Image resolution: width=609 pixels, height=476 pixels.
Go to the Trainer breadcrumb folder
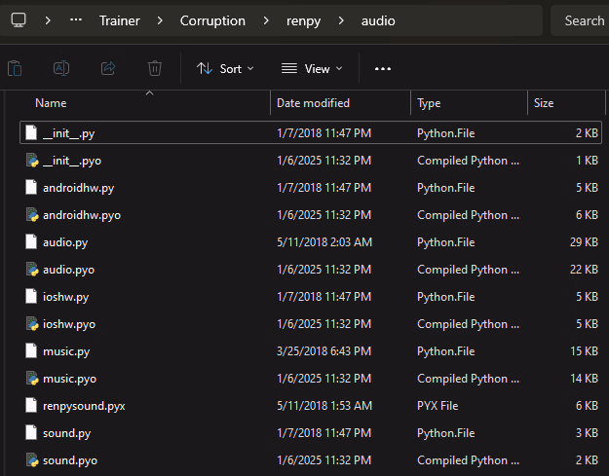(119, 20)
